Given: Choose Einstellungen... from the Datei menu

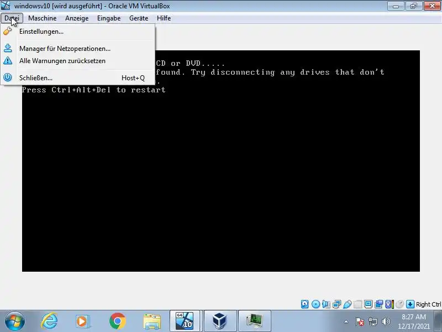Looking at the screenshot, I should click(x=78, y=32).
